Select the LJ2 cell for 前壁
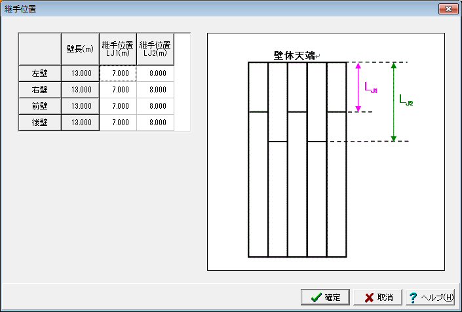462x312 pixels. pyautogui.click(x=155, y=106)
